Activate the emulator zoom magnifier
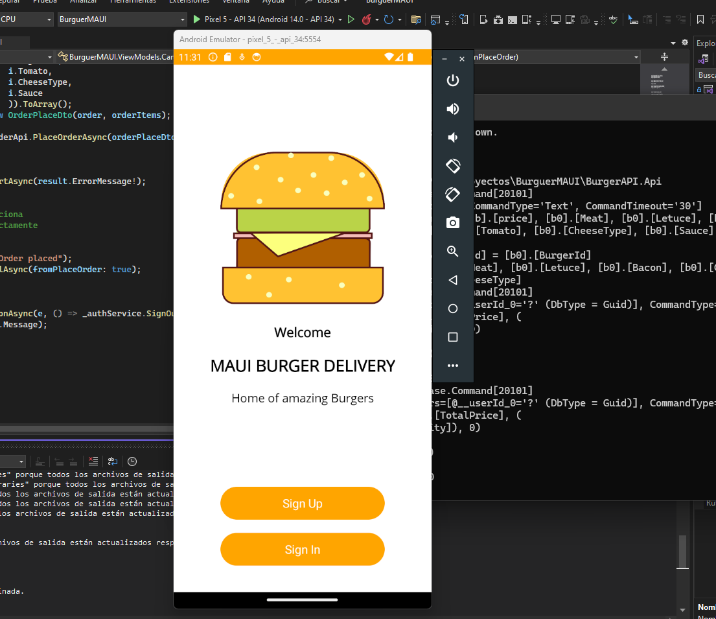The height and width of the screenshot is (619, 716). click(x=452, y=251)
